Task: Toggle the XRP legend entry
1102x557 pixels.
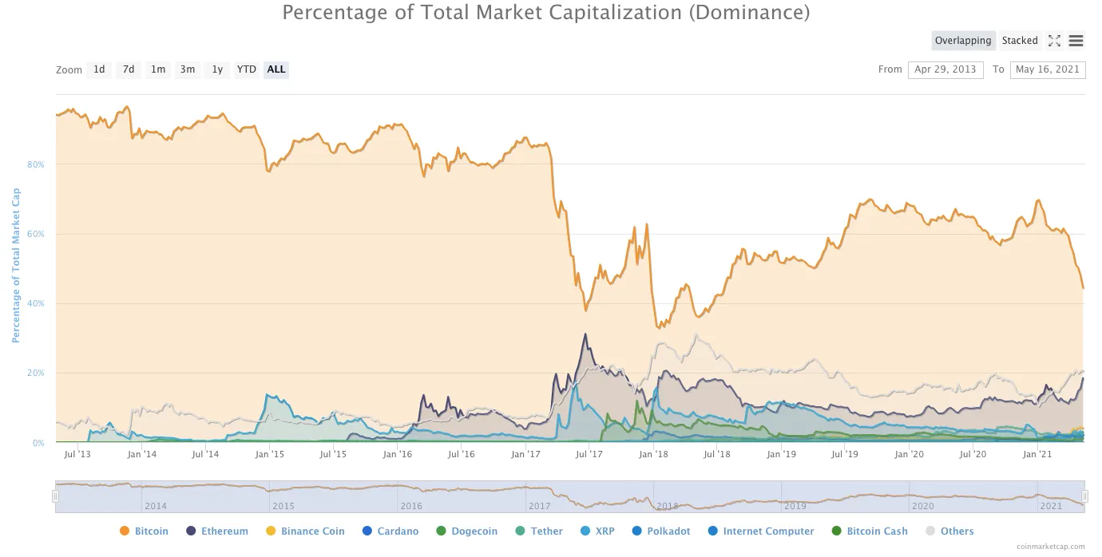Action: click(x=585, y=531)
